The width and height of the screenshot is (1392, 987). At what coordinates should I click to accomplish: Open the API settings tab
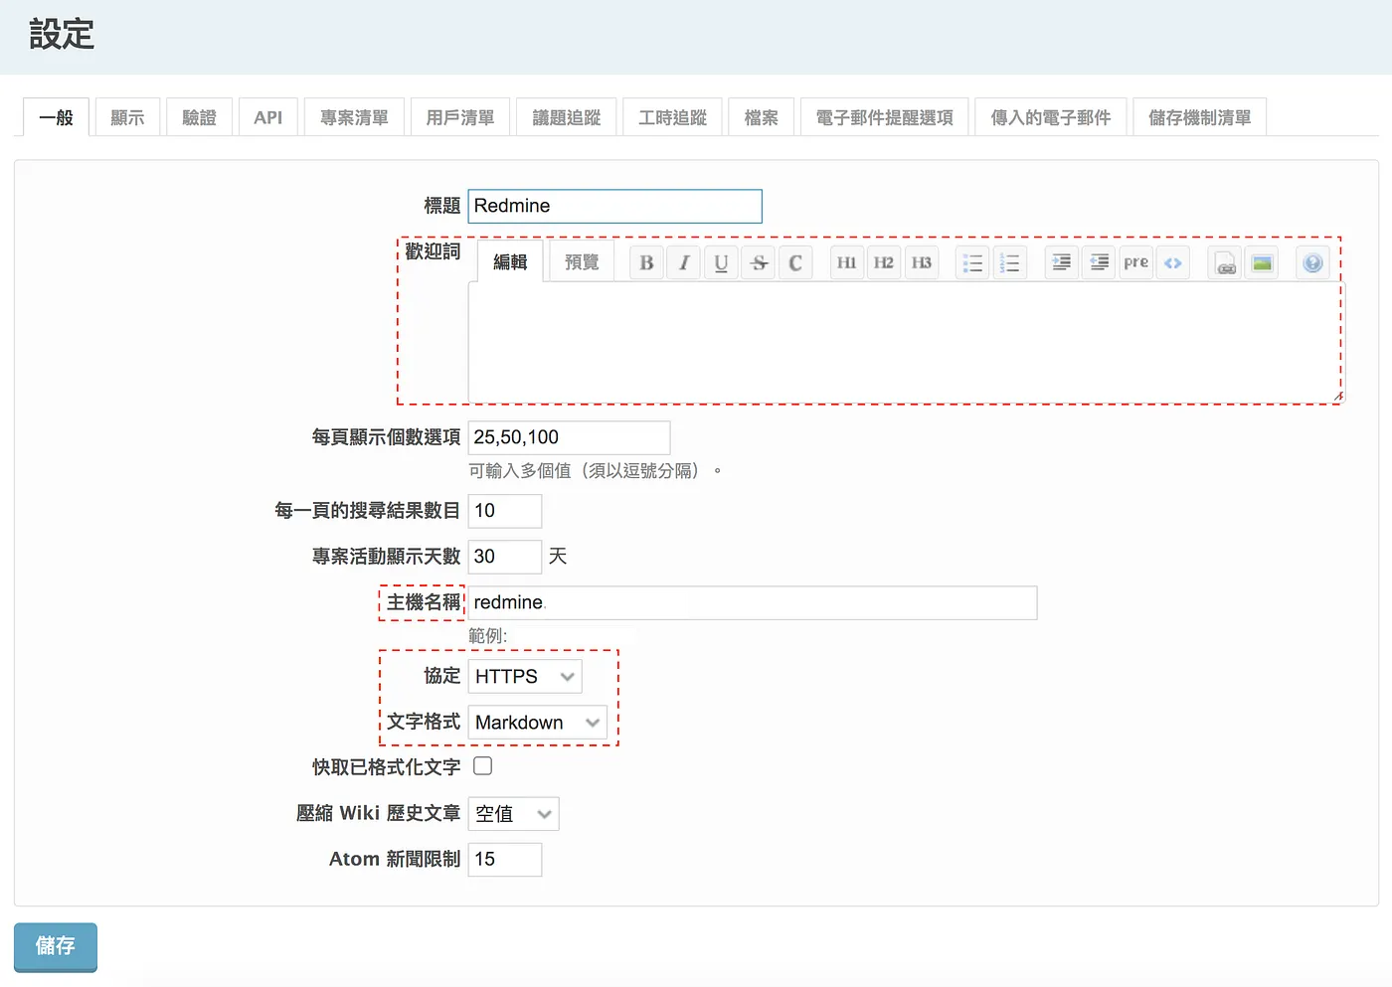tap(268, 117)
